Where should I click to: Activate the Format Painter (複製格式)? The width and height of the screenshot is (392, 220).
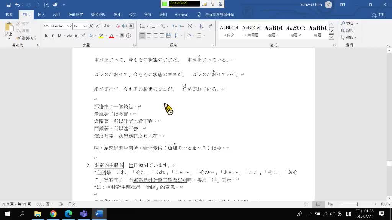[26, 38]
